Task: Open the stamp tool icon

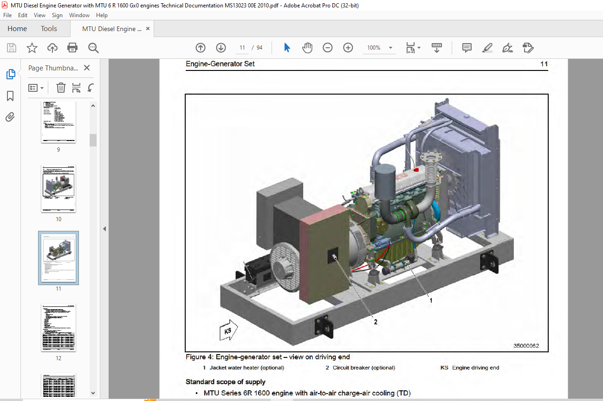Action: (528, 48)
